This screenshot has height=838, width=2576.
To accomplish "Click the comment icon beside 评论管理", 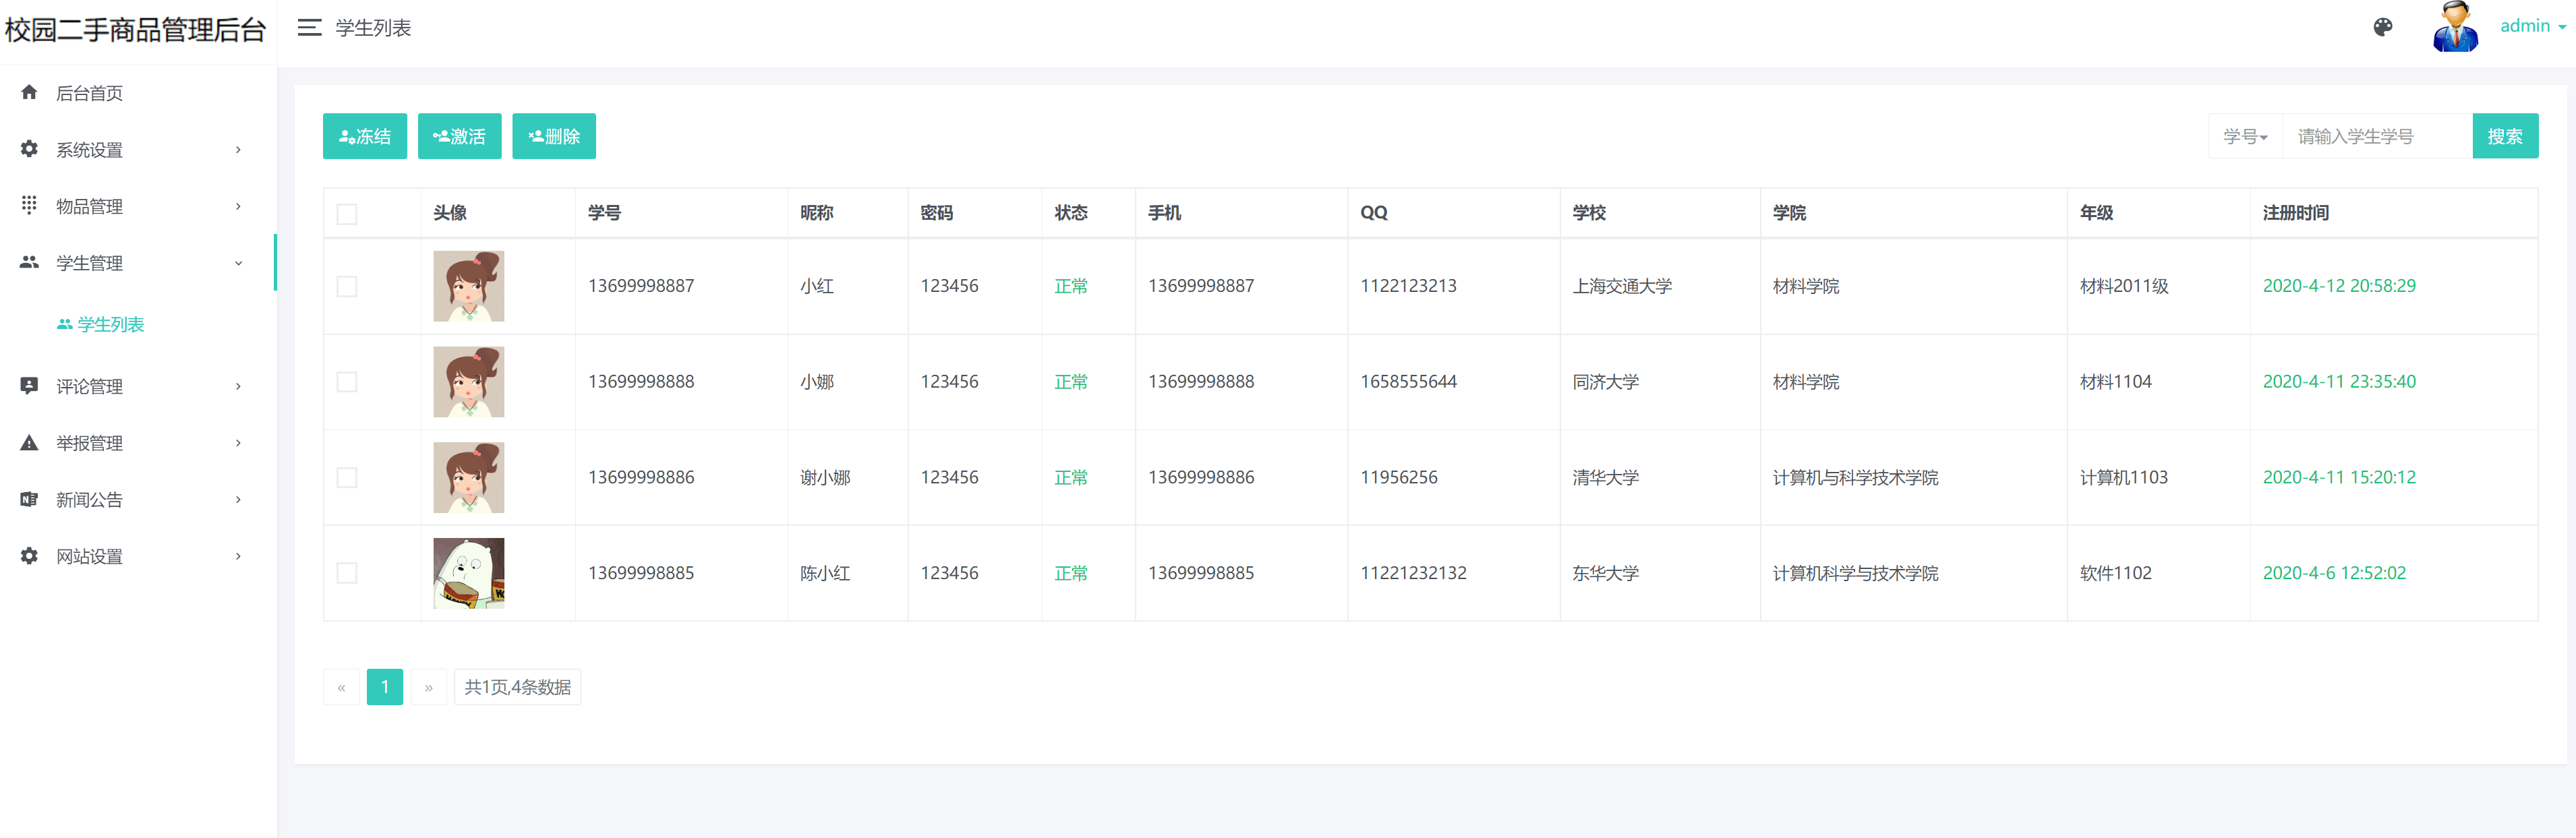I will (29, 385).
